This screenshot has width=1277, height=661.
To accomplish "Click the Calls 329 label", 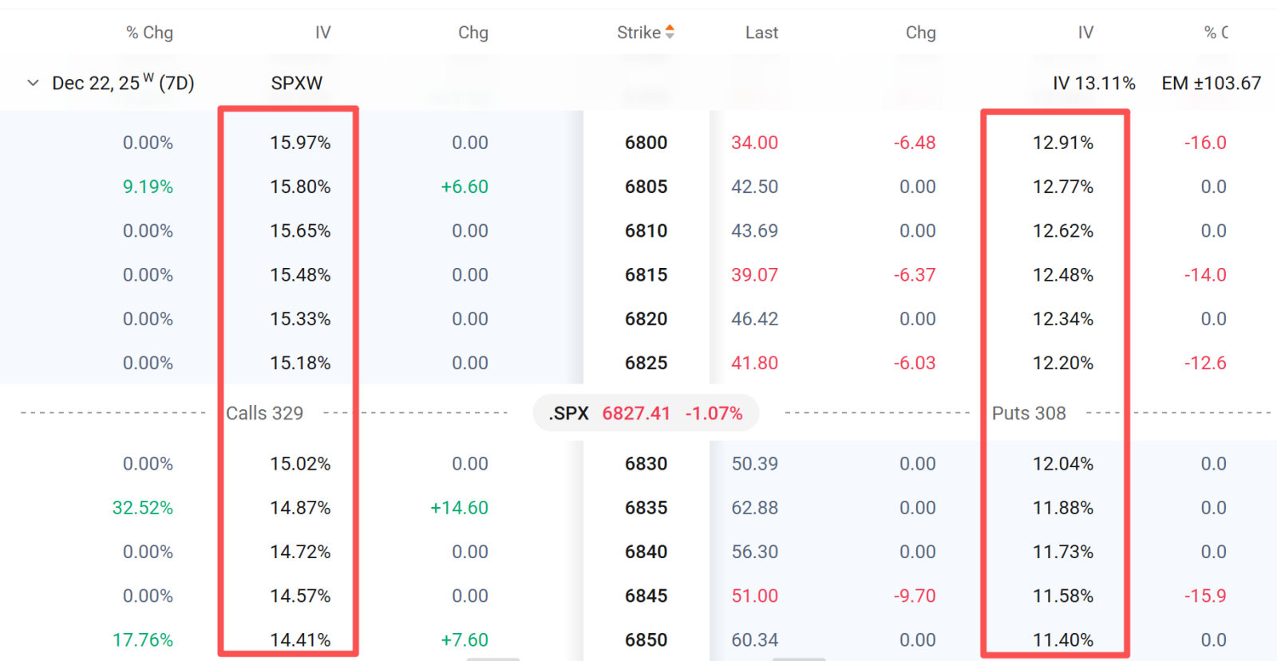I will pyautogui.click(x=264, y=413).
